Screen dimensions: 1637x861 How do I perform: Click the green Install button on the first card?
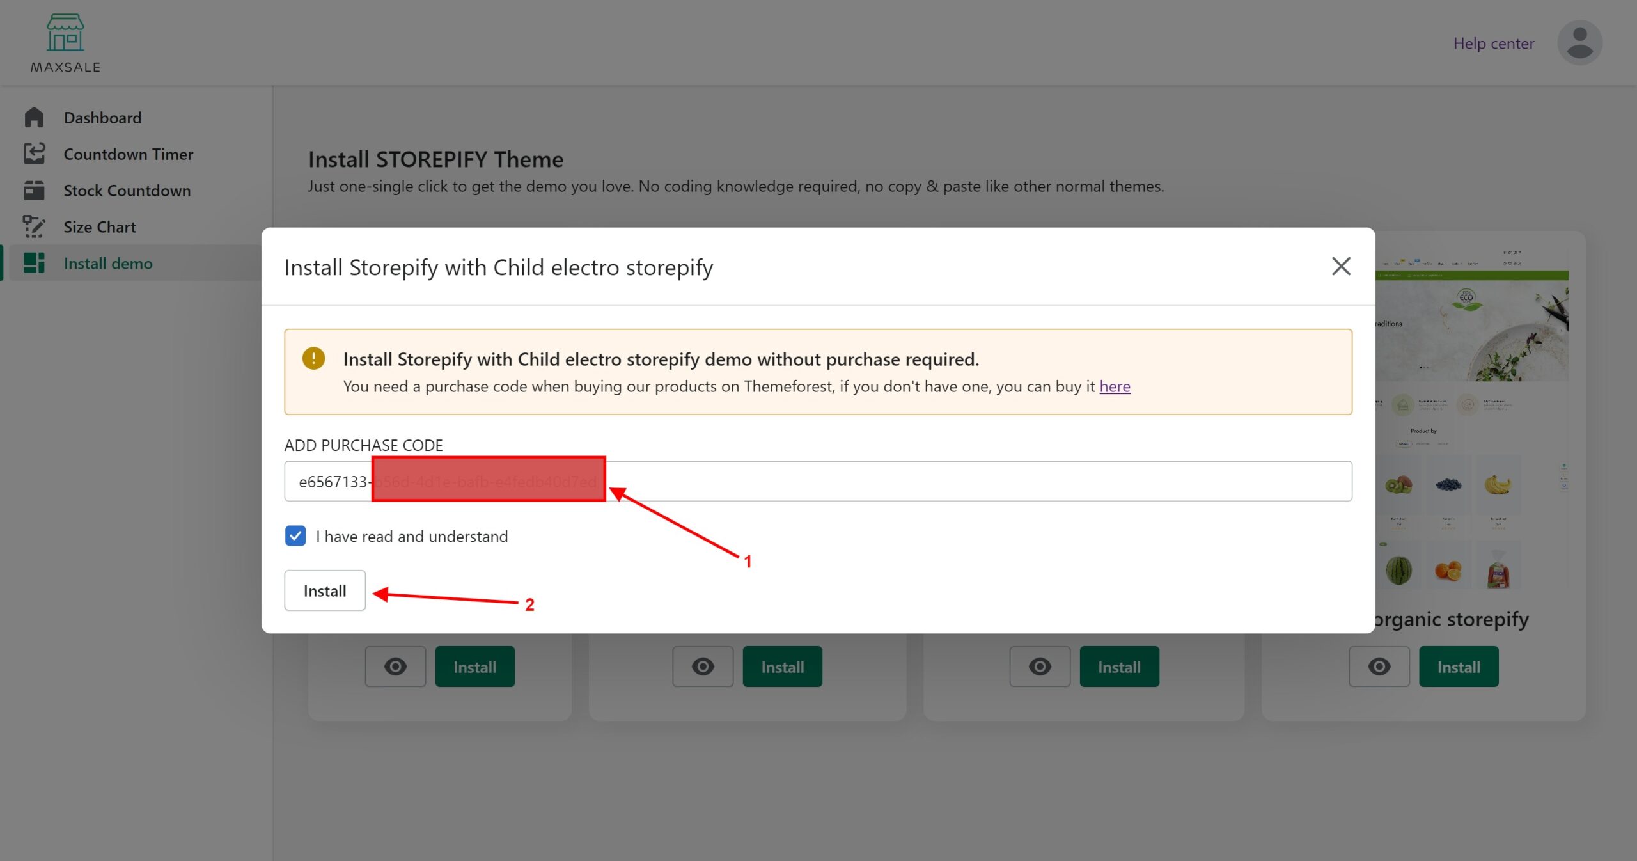(475, 667)
